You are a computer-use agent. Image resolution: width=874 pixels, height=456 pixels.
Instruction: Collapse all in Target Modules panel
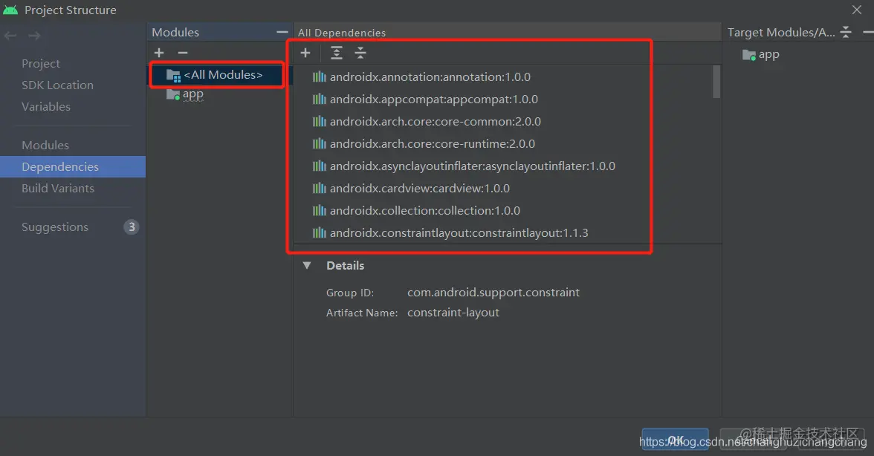846,32
